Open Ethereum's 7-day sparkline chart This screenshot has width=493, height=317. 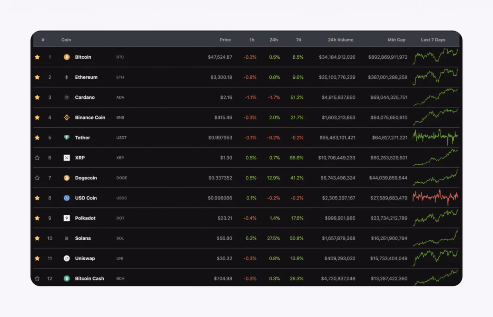(x=435, y=77)
